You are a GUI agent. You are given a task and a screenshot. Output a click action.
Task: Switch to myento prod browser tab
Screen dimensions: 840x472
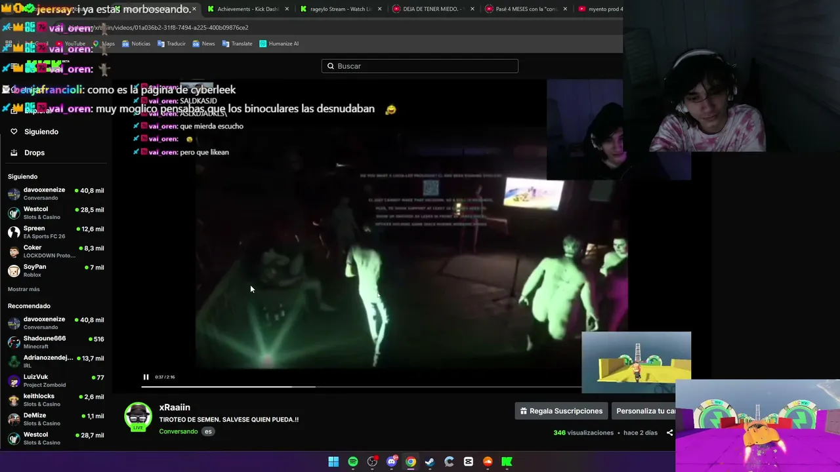(600, 9)
